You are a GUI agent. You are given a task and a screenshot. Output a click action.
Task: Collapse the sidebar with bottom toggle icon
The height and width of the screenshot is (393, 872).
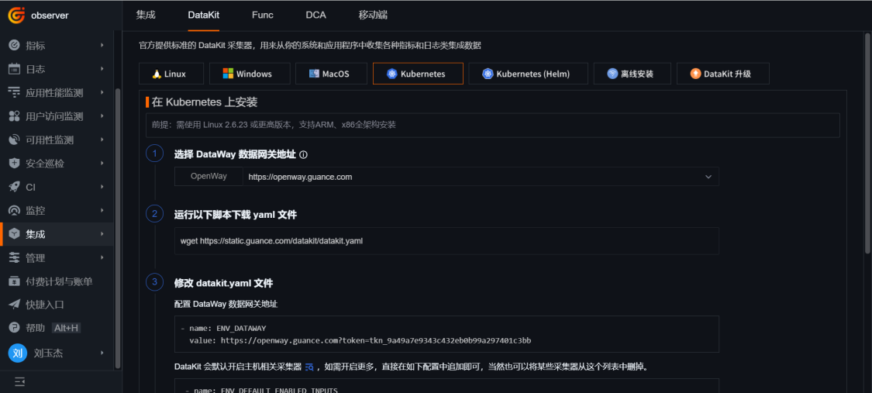point(19,381)
